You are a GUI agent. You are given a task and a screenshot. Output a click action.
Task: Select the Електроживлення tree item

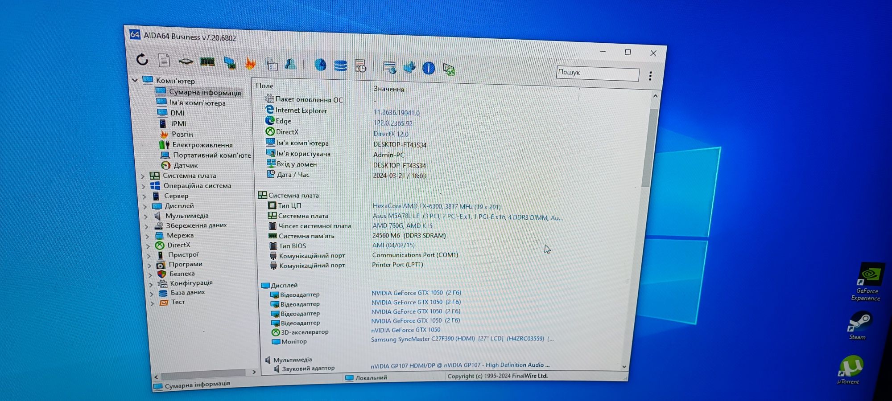tap(202, 145)
